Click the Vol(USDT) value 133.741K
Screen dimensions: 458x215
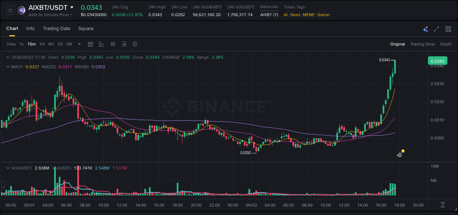[x=83, y=168]
